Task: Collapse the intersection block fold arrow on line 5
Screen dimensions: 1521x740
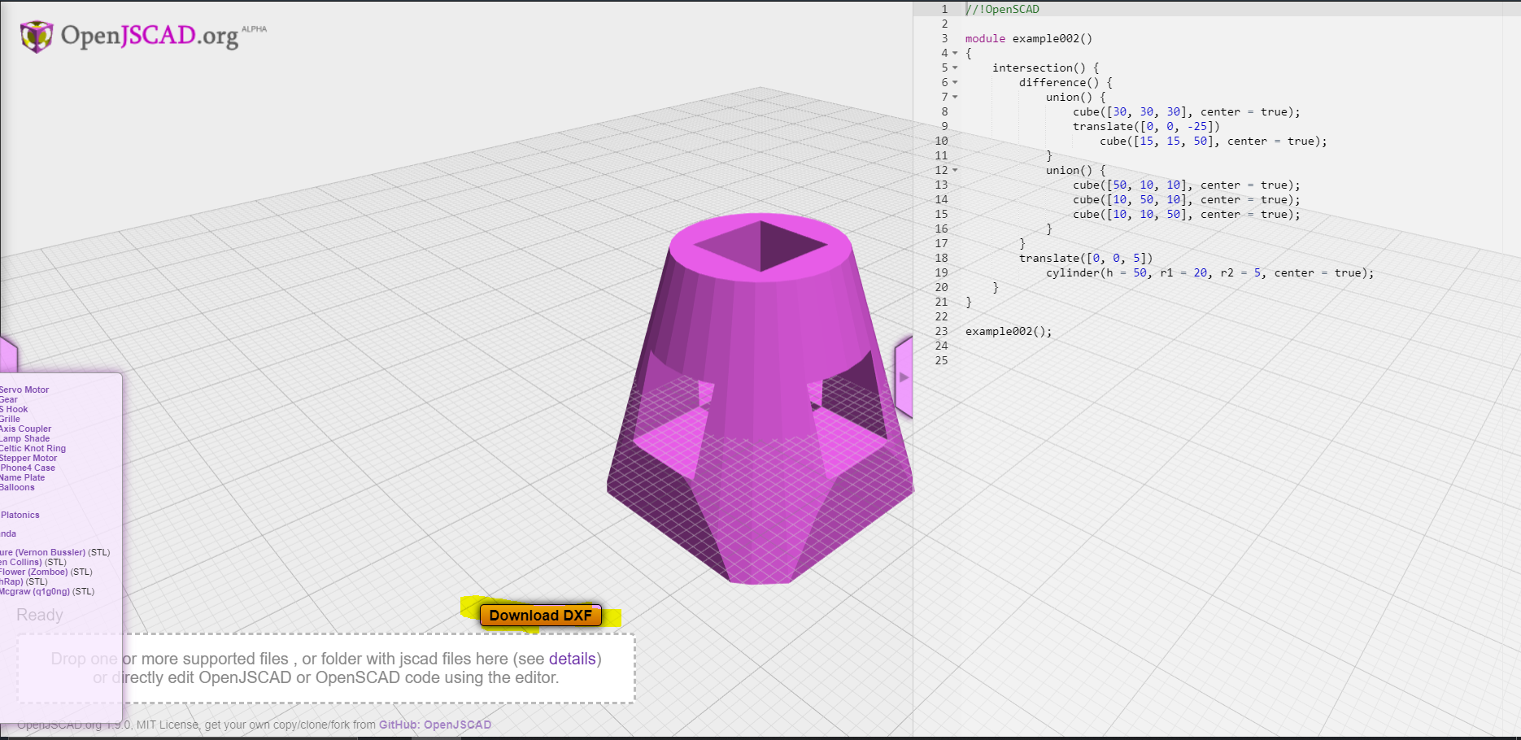Action: (x=953, y=68)
